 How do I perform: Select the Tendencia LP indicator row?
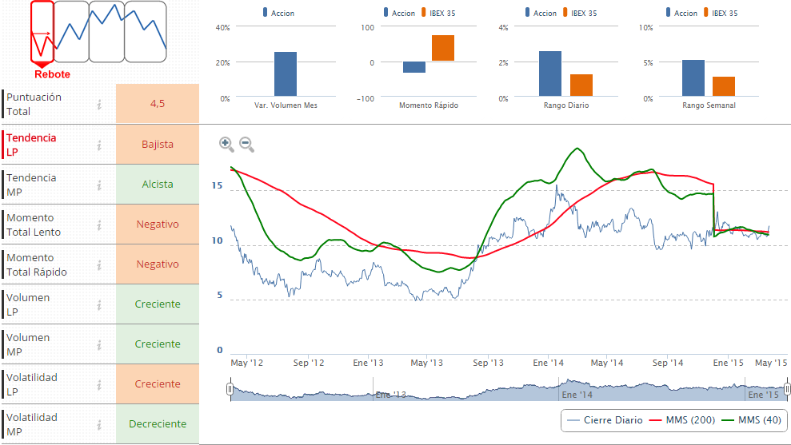click(48, 145)
